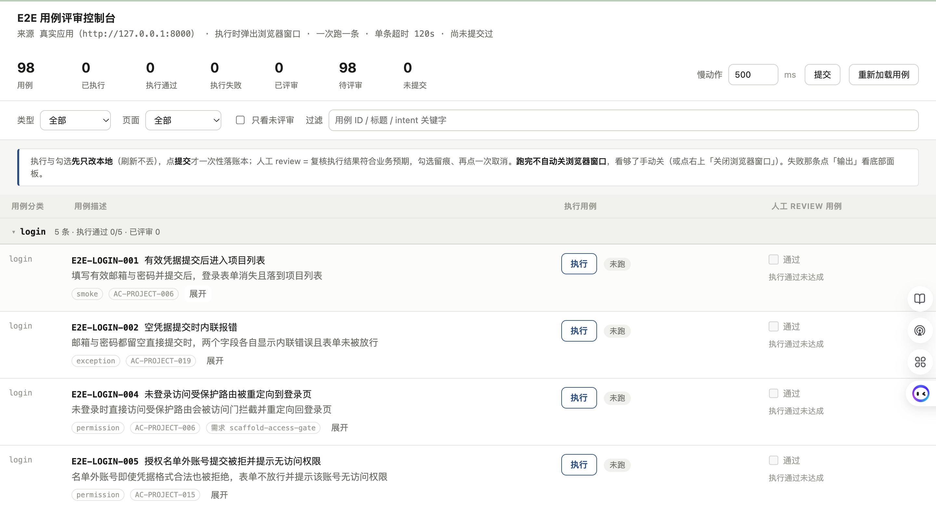Click the podcast-style floating icon
This screenshot has height=507, width=936.
920,331
